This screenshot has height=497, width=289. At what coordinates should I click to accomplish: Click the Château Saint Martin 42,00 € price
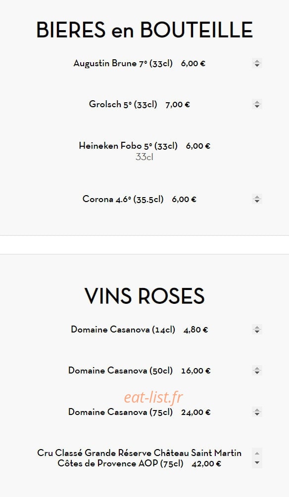tap(206, 464)
